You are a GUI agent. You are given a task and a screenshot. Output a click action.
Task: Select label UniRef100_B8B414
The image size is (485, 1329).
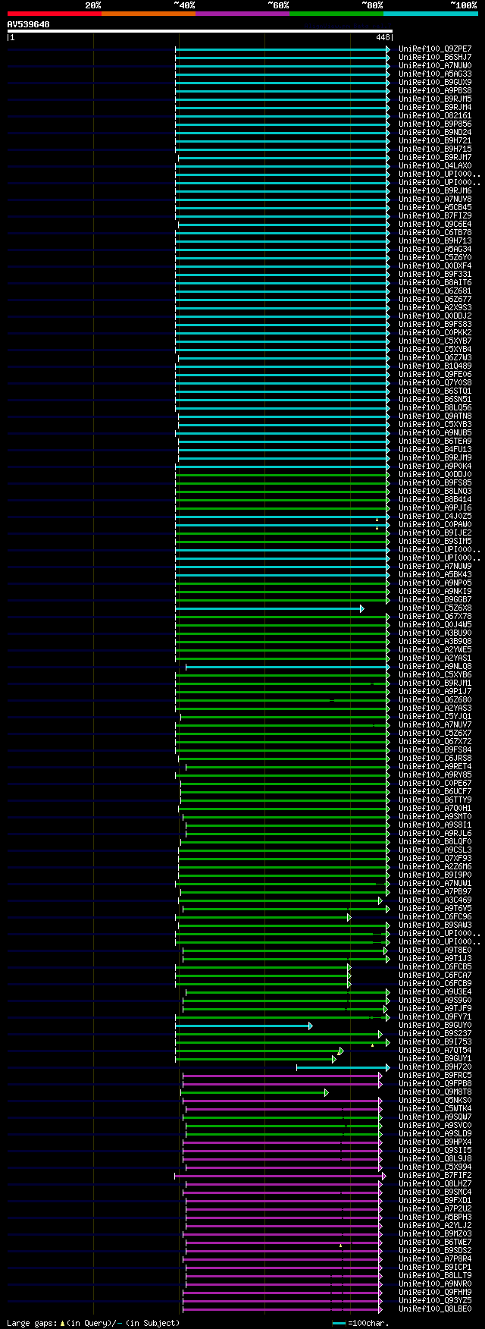click(x=435, y=499)
